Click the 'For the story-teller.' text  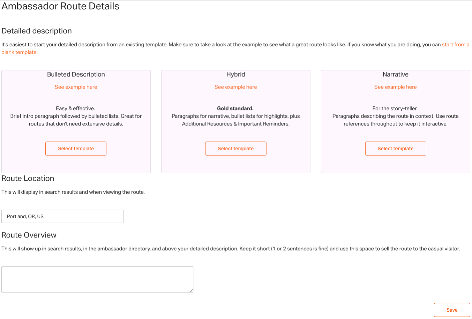pos(395,108)
